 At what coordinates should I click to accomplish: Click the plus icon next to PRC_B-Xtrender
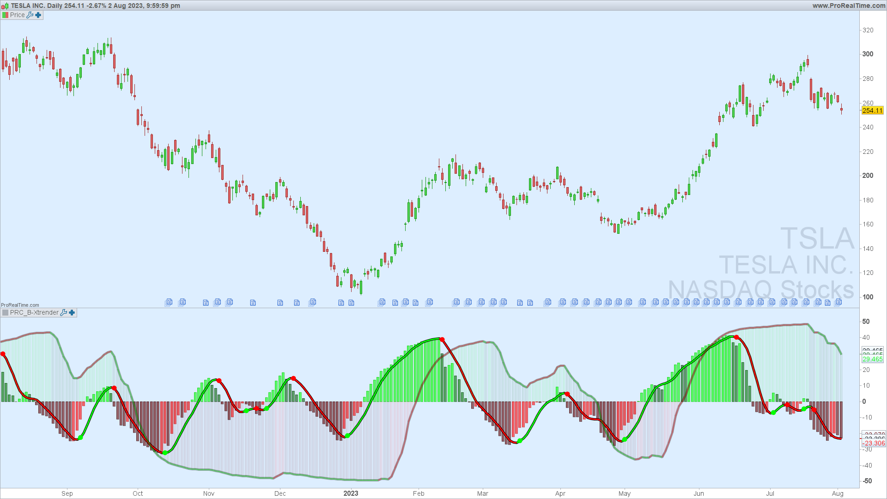click(72, 313)
